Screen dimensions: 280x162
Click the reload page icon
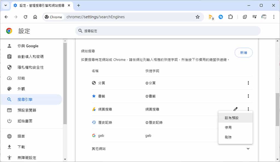pos(25,17)
